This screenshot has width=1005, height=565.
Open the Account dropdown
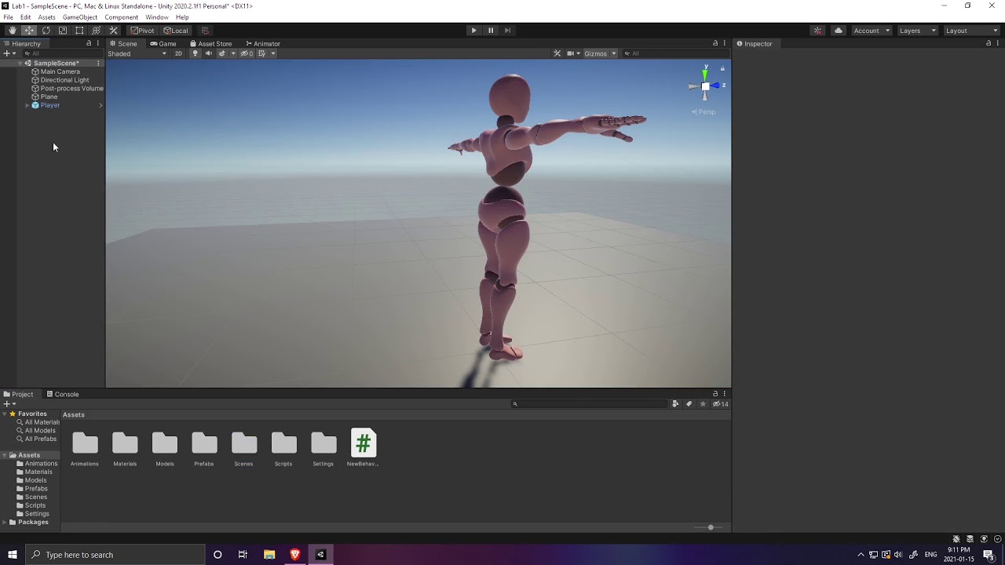point(872,31)
